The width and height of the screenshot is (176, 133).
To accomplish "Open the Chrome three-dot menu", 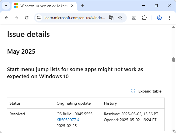I will (170, 18).
